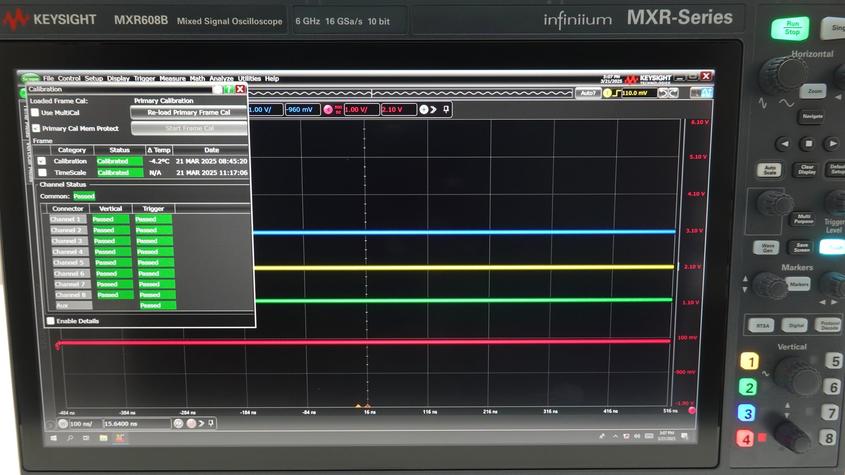Click the rising edge trigger slope icon

[x=617, y=93]
